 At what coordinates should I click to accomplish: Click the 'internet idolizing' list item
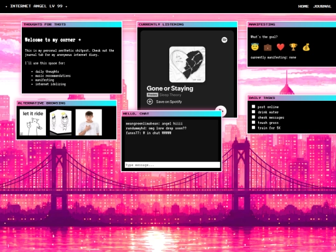(x=50, y=84)
